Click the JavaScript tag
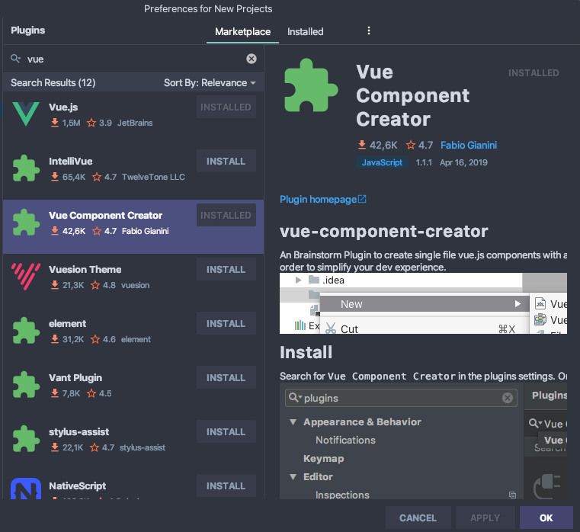Screen dimensions: 580x532 (382, 162)
